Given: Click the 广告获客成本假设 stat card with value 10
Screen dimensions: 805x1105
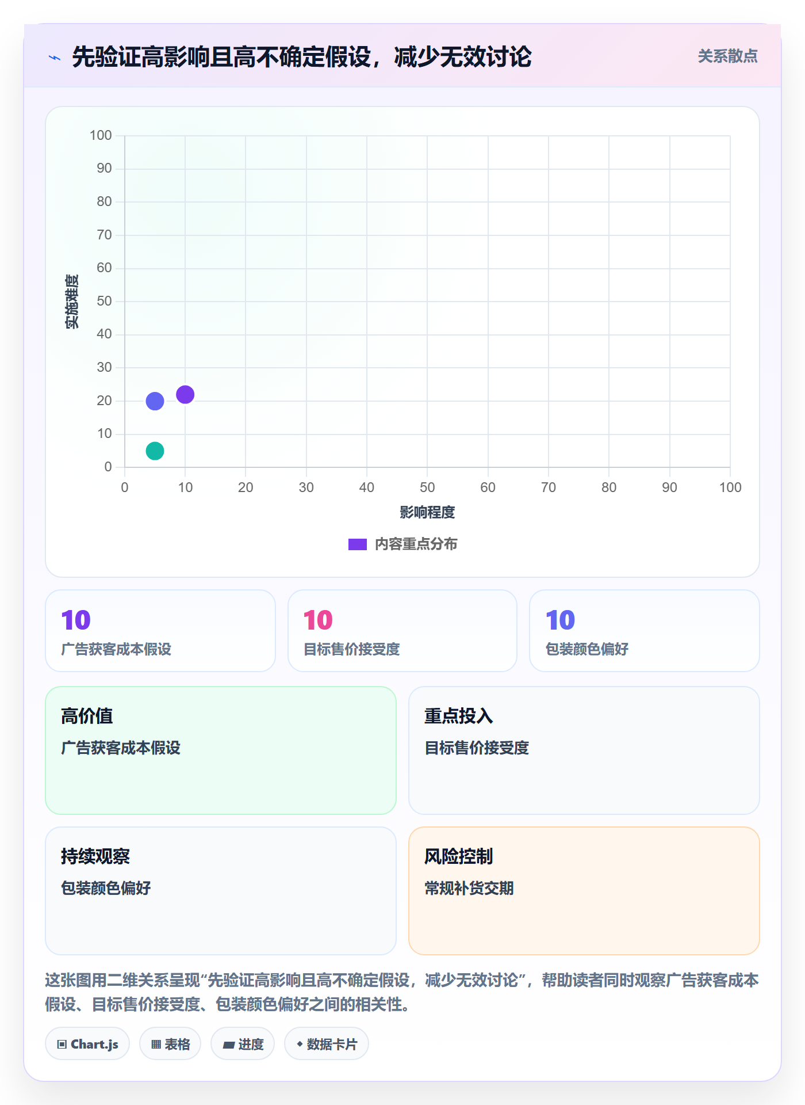Looking at the screenshot, I should pos(160,631).
